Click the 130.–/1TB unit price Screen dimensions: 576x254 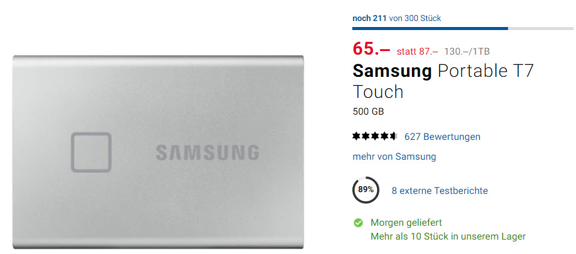[467, 52]
